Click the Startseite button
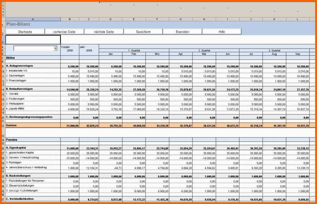317x204 pixels. (25, 32)
